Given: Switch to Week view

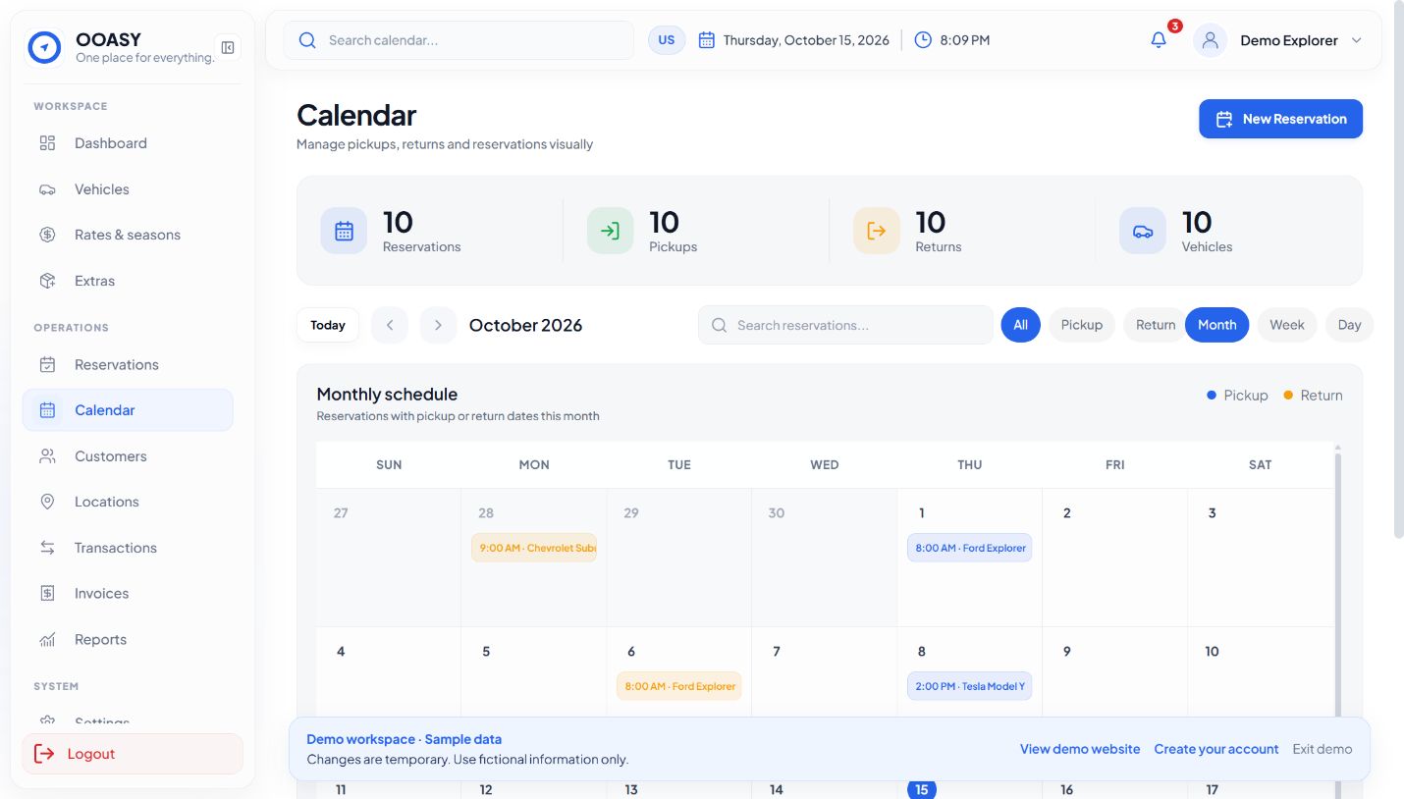Looking at the screenshot, I should click(x=1287, y=325).
